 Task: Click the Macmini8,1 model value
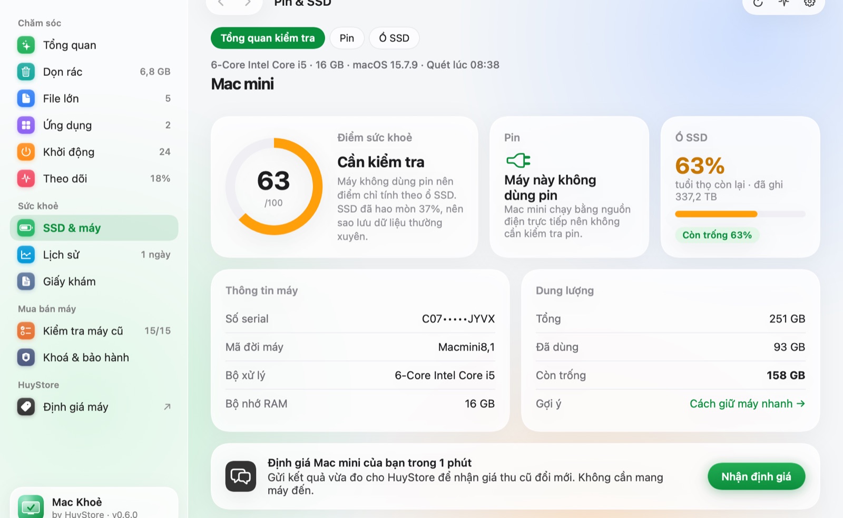click(466, 347)
